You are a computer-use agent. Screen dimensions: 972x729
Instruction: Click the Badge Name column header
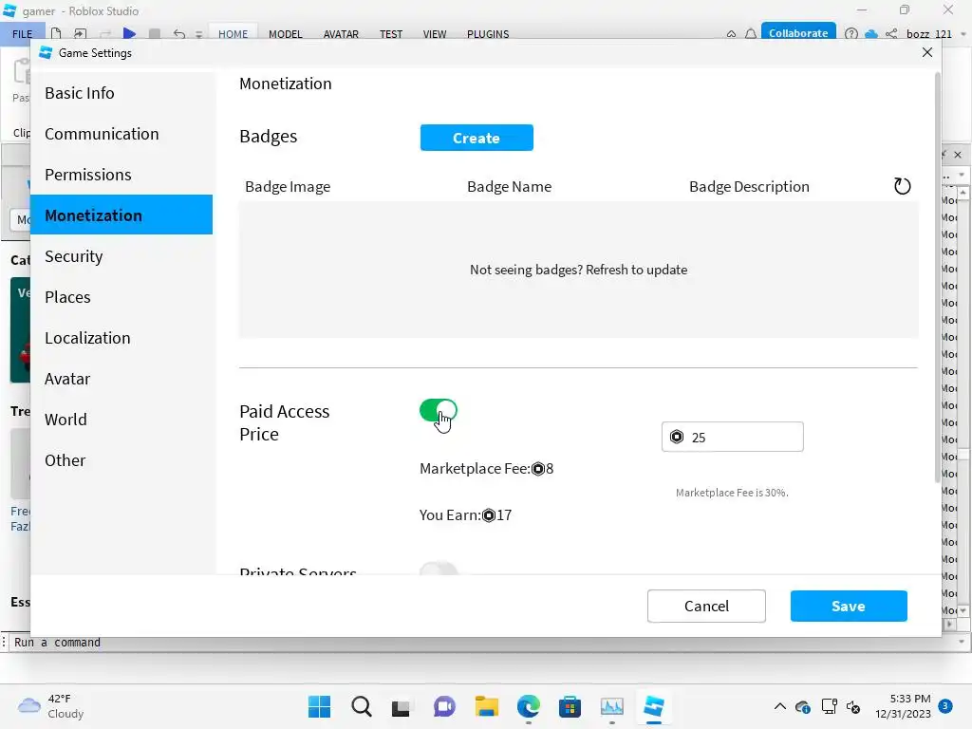point(509,187)
